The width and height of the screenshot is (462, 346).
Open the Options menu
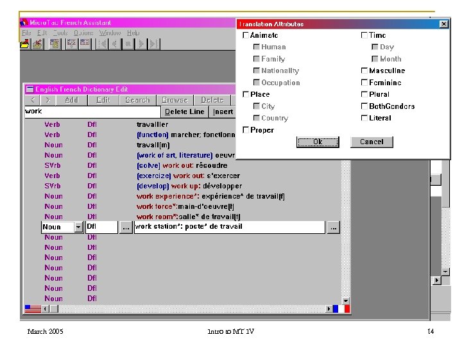click(x=83, y=33)
